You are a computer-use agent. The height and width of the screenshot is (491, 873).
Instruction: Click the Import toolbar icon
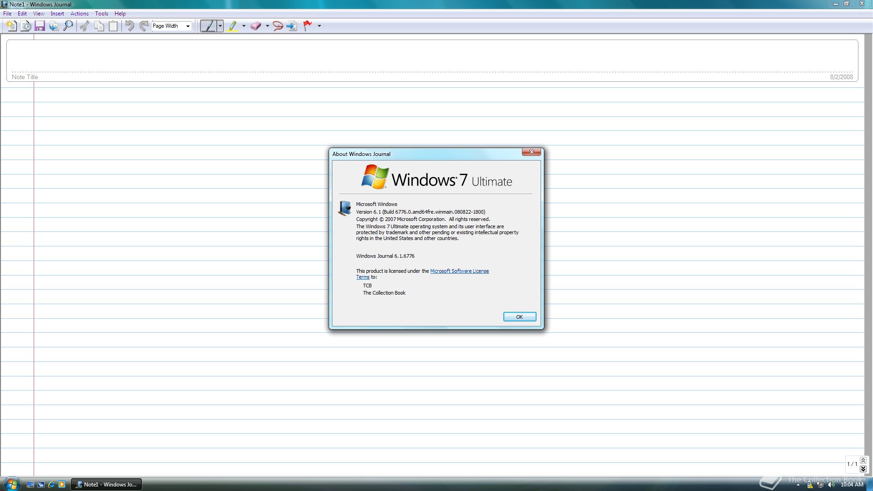54,26
